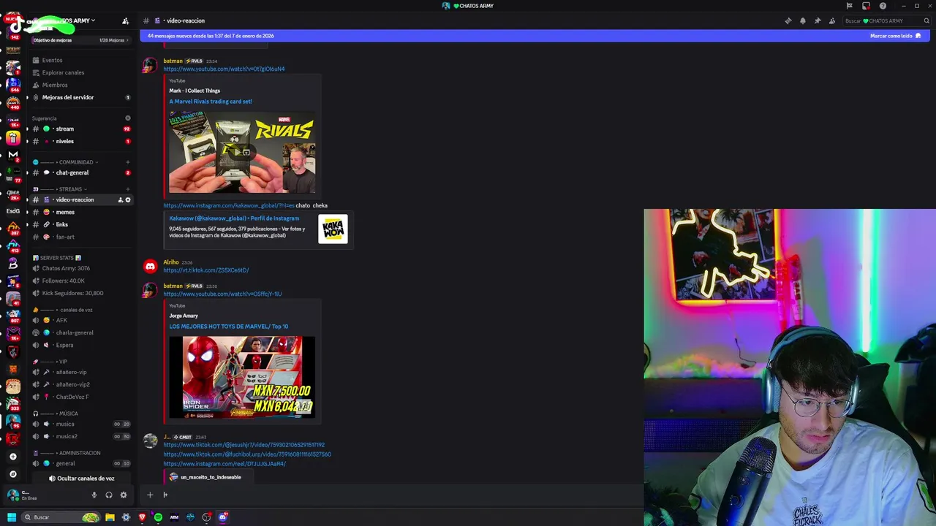
Task: Create invite icon on video-reaccion channel
Action: [x=120, y=199]
